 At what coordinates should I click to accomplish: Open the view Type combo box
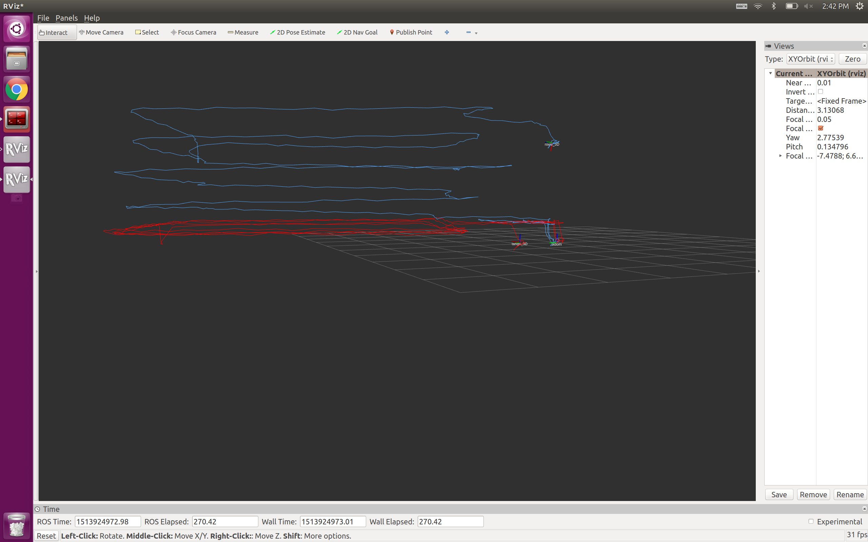coord(810,59)
